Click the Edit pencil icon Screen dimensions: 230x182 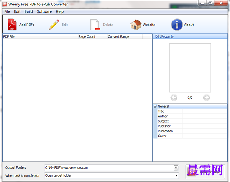click(x=54, y=25)
